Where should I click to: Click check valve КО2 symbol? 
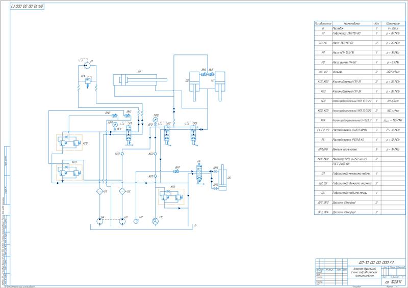coord(156,154)
